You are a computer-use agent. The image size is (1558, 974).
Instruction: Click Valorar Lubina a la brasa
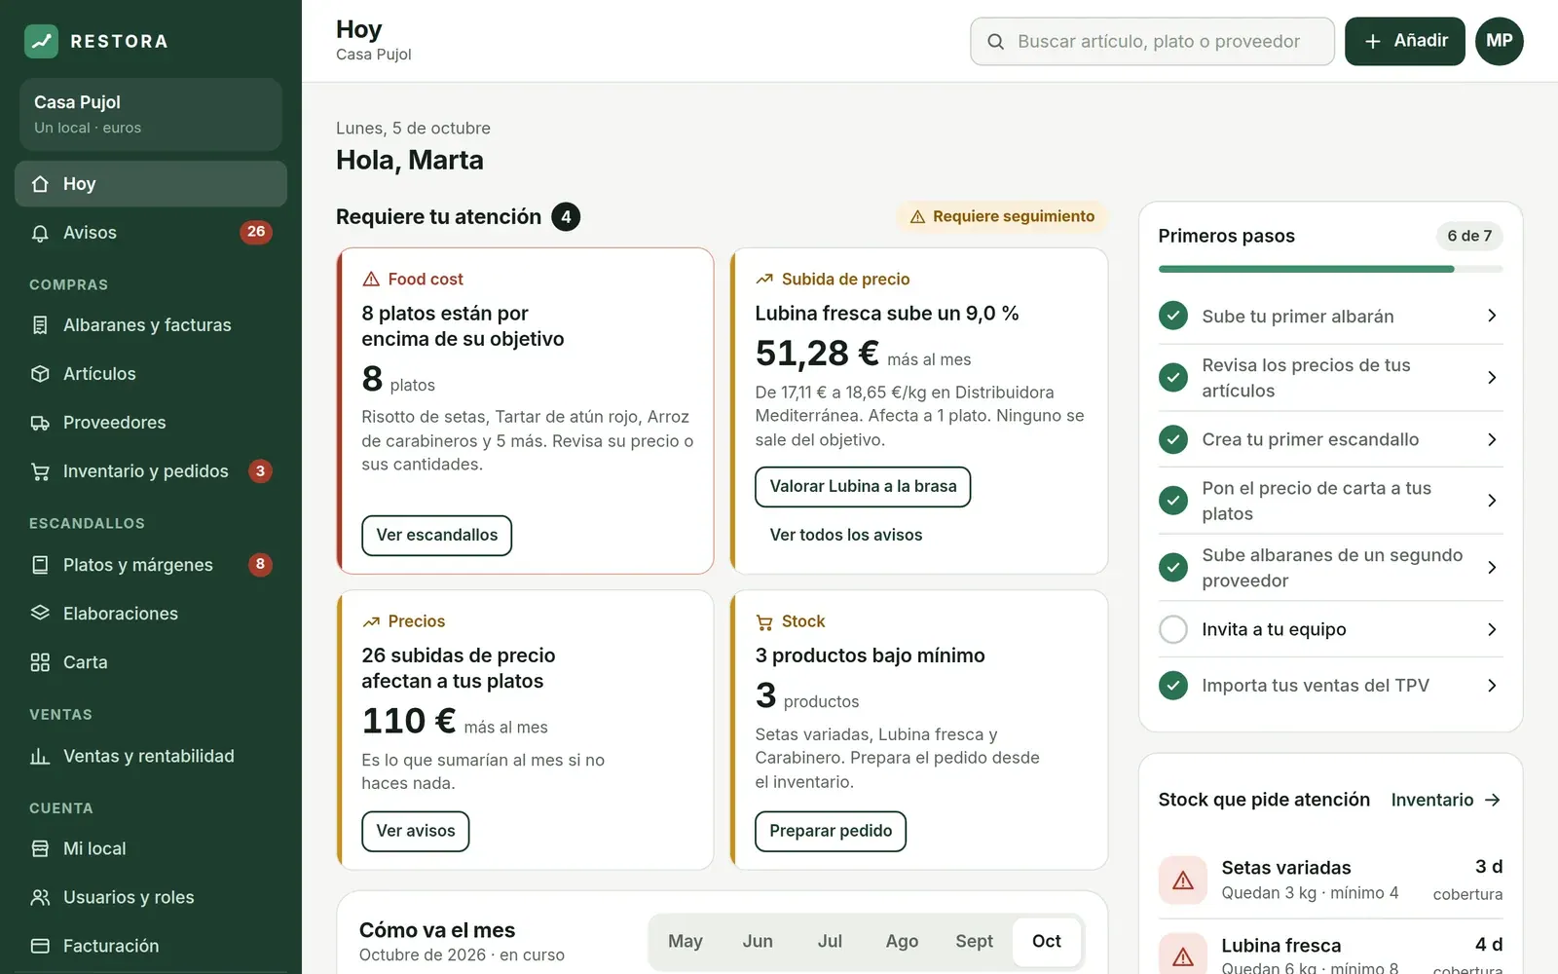click(x=863, y=487)
